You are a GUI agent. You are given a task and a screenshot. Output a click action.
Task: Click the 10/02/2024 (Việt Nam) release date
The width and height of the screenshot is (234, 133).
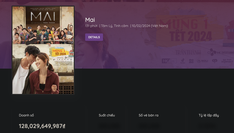pos(150,26)
